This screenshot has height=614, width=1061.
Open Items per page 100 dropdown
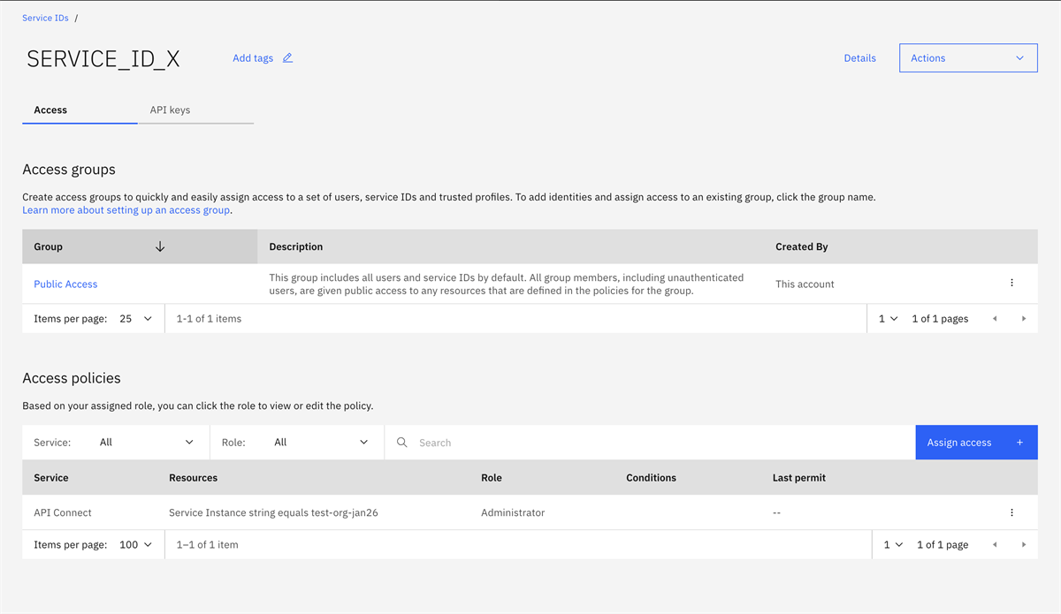pyautogui.click(x=136, y=545)
